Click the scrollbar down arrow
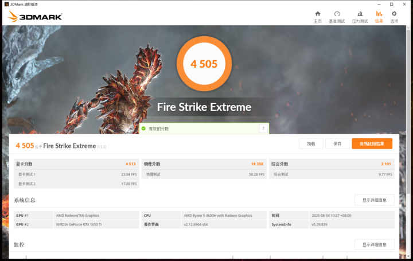Viewport: 413px width, 261px height. pos(408,256)
